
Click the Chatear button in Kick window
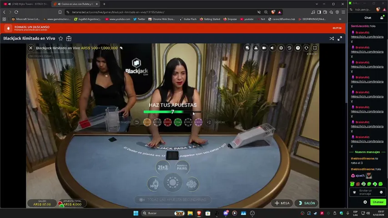coord(378,202)
